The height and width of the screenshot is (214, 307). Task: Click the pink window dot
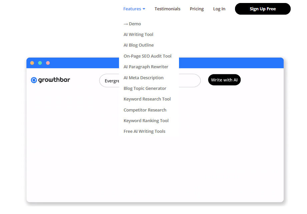[x=48, y=63]
